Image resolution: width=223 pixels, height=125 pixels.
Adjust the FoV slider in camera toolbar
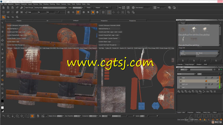59,12
